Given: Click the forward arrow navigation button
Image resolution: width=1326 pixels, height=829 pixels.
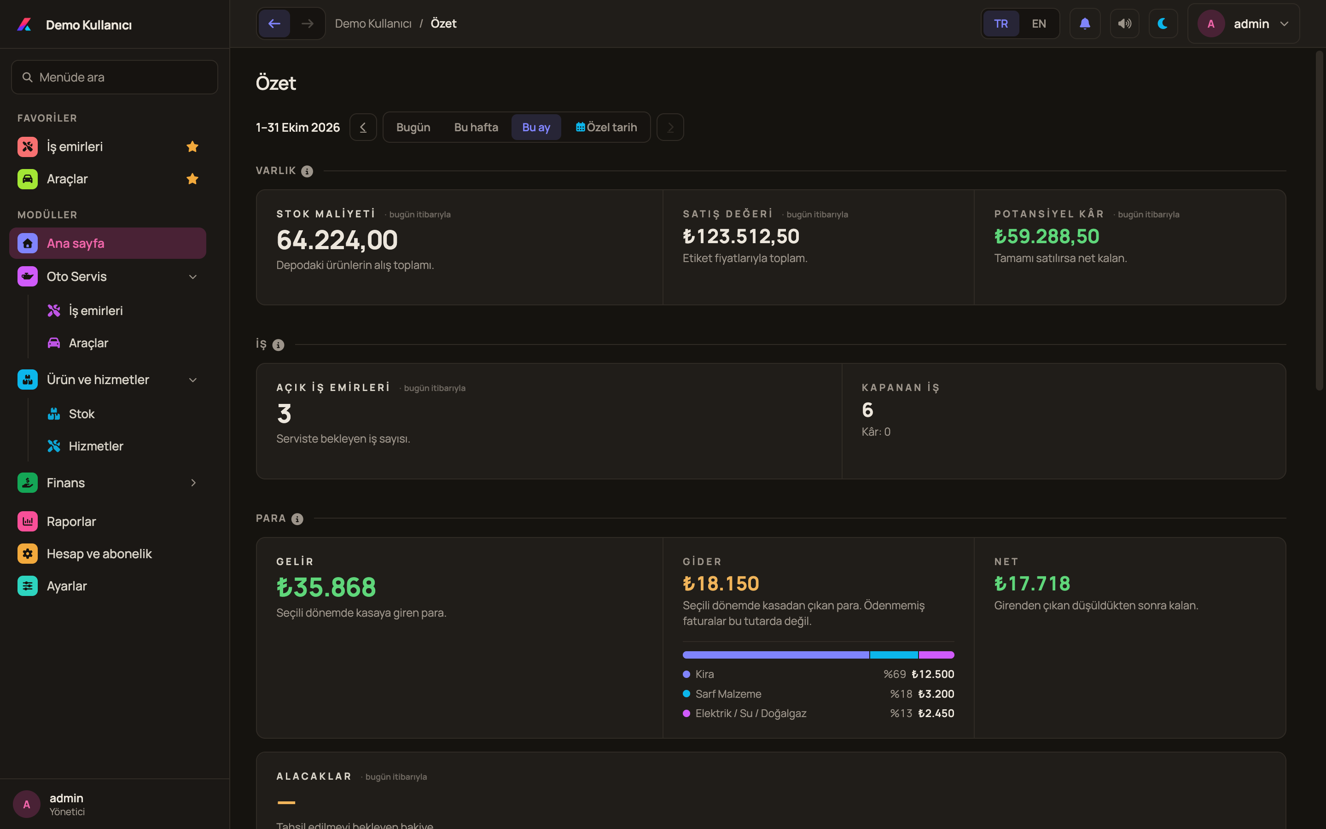Looking at the screenshot, I should 308,23.
